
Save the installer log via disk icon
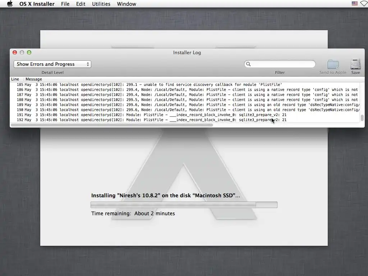(x=355, y=64)
